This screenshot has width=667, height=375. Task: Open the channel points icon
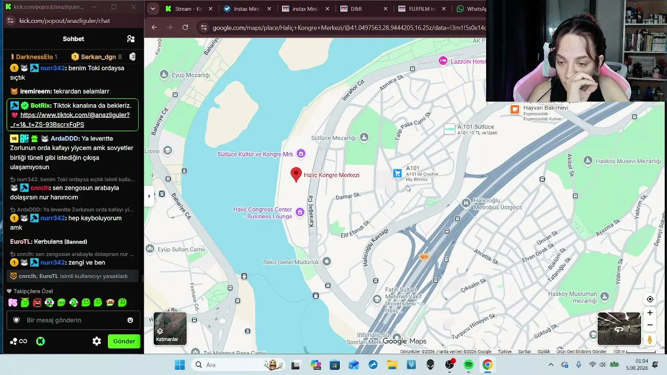point(18,341)
